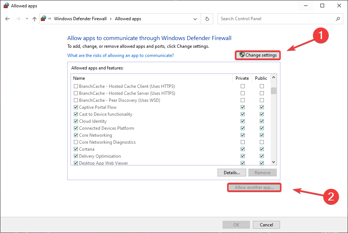Open Details for the selected app
This screenshot has width=348, height=233.
pos(232,172)
